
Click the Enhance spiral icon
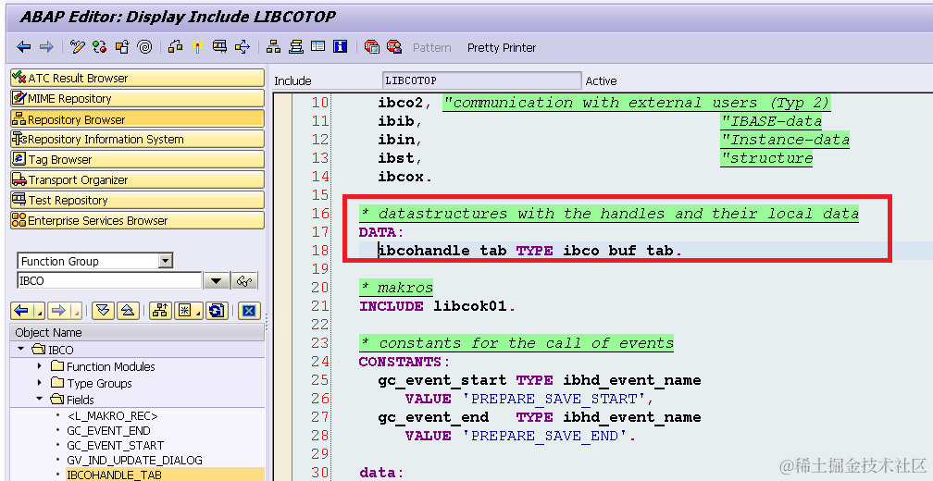(144, 47)
